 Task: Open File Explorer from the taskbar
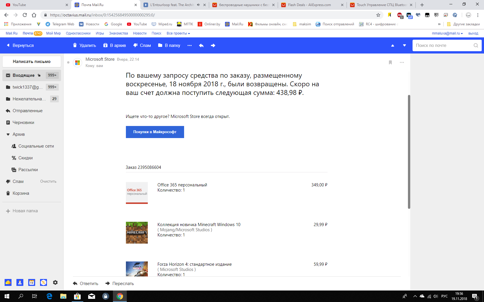click(63, 296)
